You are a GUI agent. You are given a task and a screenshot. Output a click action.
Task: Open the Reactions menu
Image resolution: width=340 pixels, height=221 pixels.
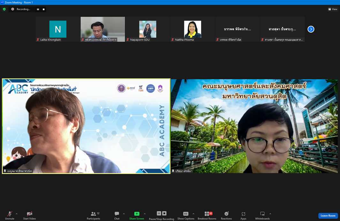click(226, 215)
